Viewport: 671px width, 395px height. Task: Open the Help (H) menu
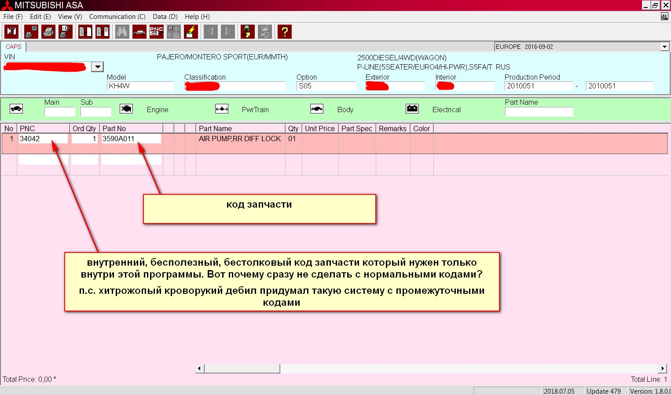(197, 17)
